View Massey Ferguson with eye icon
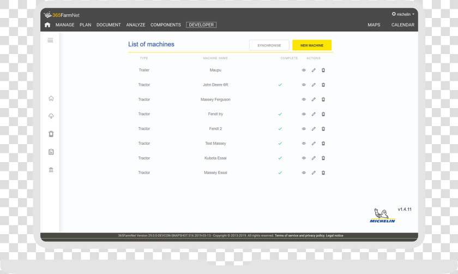The image size is (458, 274). (304, 99)
